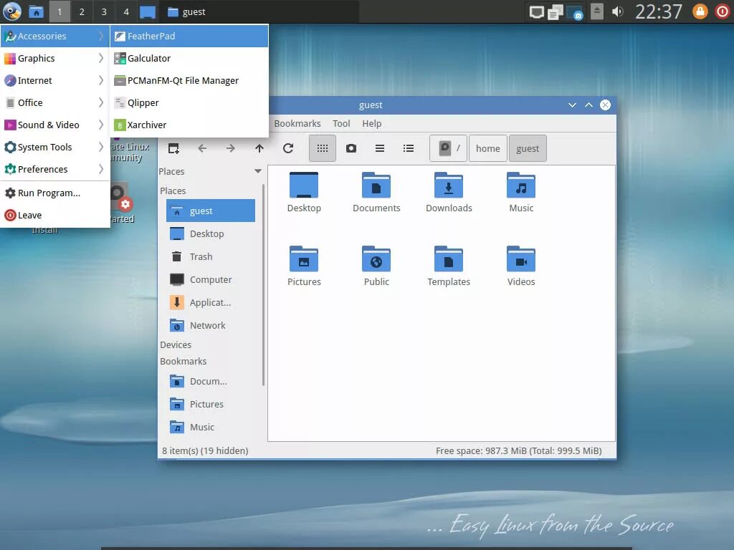Switch to workspace 3
Screen dimensions: 734x550
tap(104, 11)
